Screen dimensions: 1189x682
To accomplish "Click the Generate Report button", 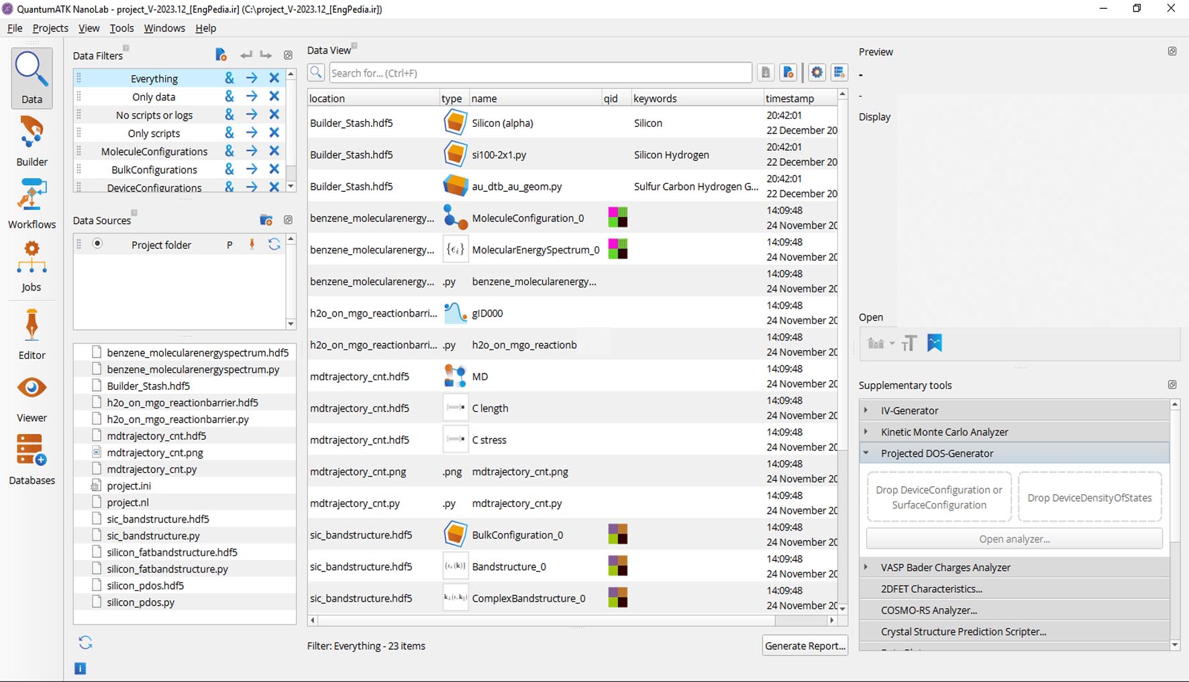I will [805, 646].
